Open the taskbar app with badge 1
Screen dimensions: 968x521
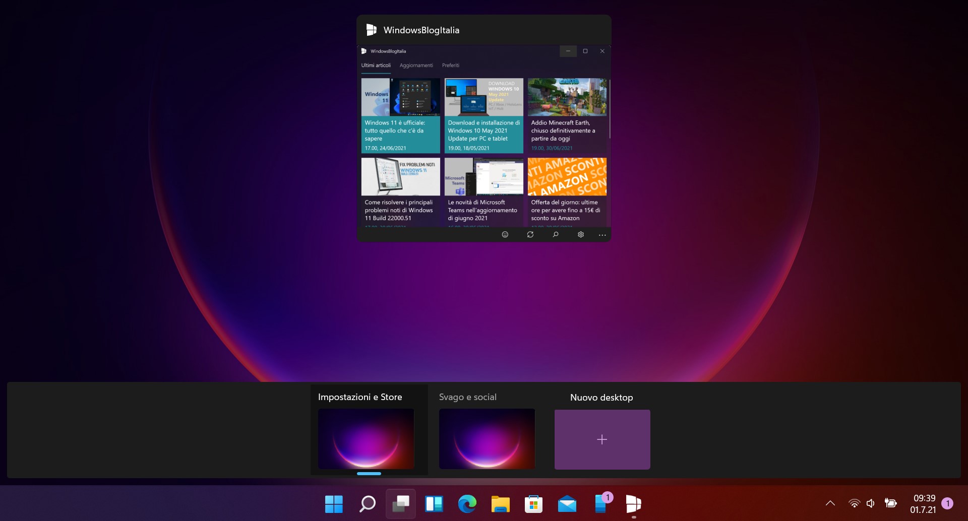point(602,503)
